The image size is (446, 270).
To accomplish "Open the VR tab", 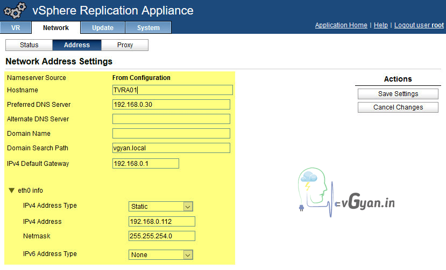I will click(16, 28).
